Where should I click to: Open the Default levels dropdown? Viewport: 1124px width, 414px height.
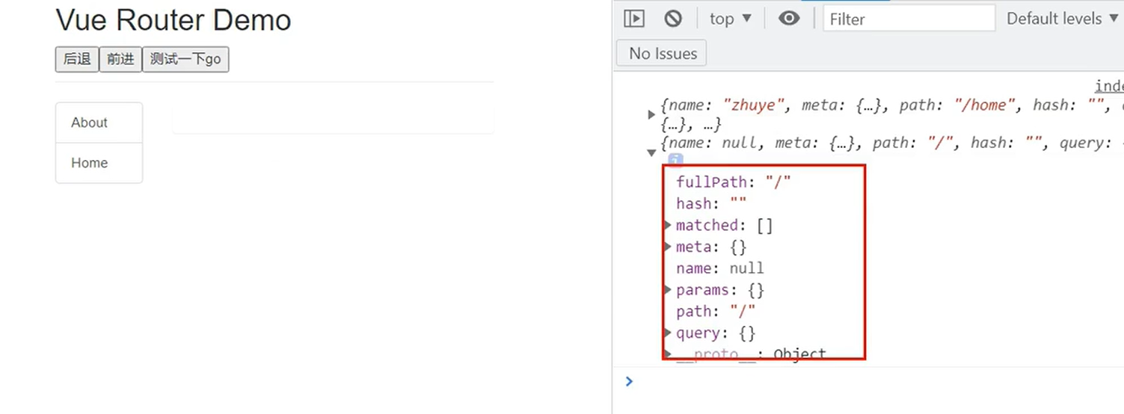[1064, 19]
